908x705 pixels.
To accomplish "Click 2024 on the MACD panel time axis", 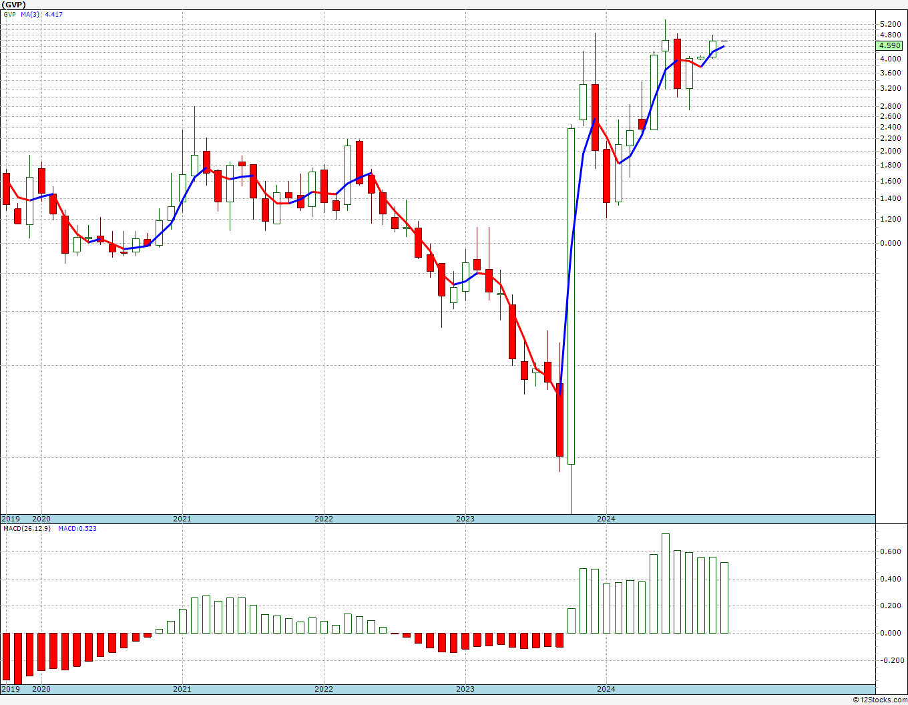I will point(606,689).
